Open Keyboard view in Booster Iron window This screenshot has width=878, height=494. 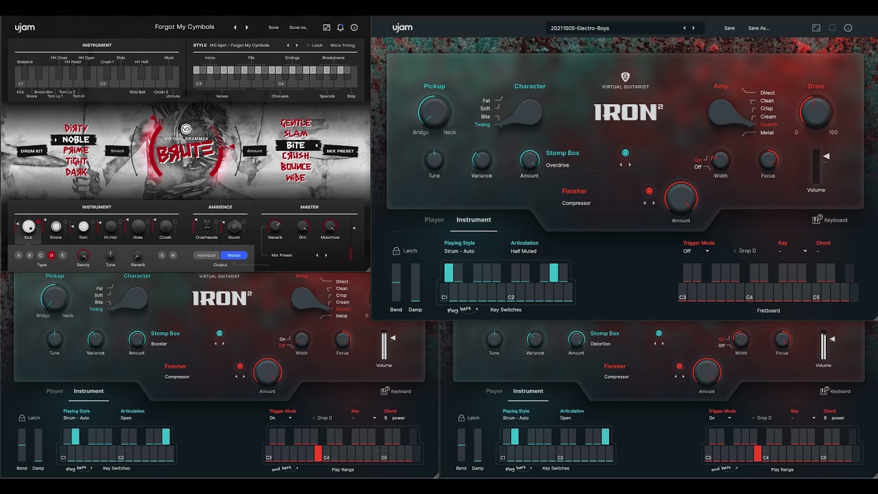396,391
